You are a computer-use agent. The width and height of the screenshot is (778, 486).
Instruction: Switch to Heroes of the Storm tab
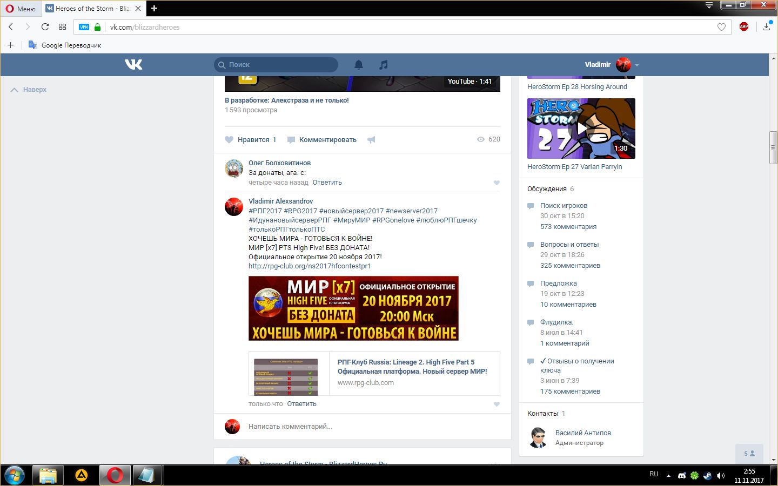click(93, 9)
